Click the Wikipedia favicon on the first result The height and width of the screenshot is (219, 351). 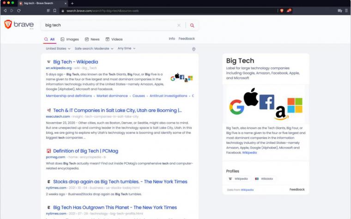click(x=48, y=62)
